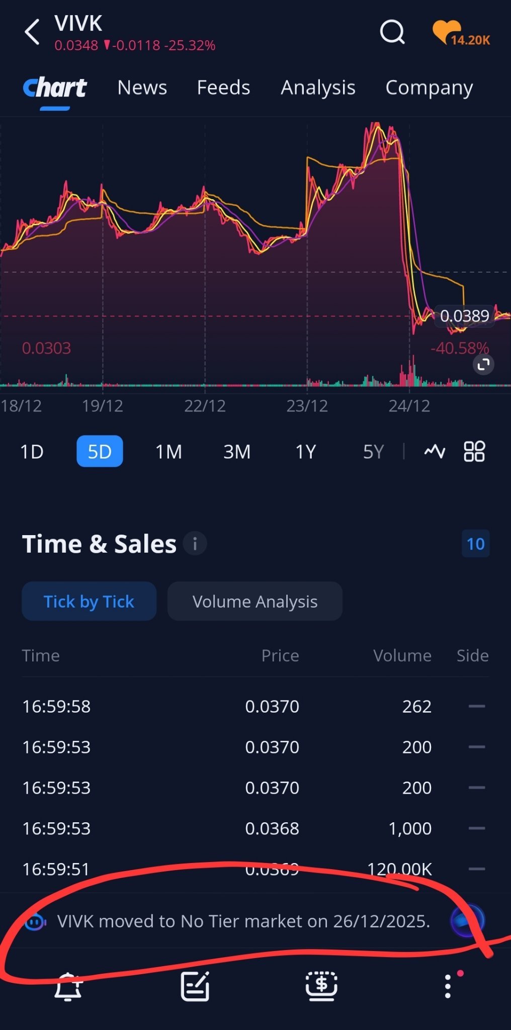Select the 1D timeframe
Image resolution: width=511 pixels, height=1030 pixels.
pyautogui.click(x=32, y=452)
